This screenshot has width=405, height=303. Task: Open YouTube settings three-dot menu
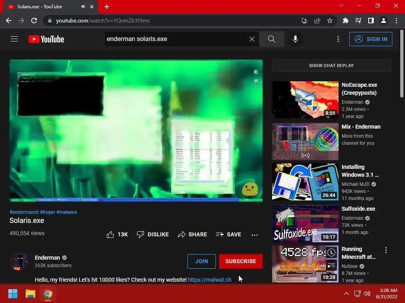point(338,39)
